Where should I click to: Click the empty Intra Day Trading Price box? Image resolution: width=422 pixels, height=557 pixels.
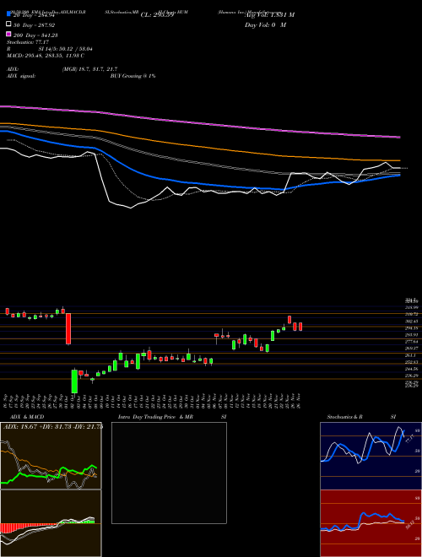(x=169, y=473)
